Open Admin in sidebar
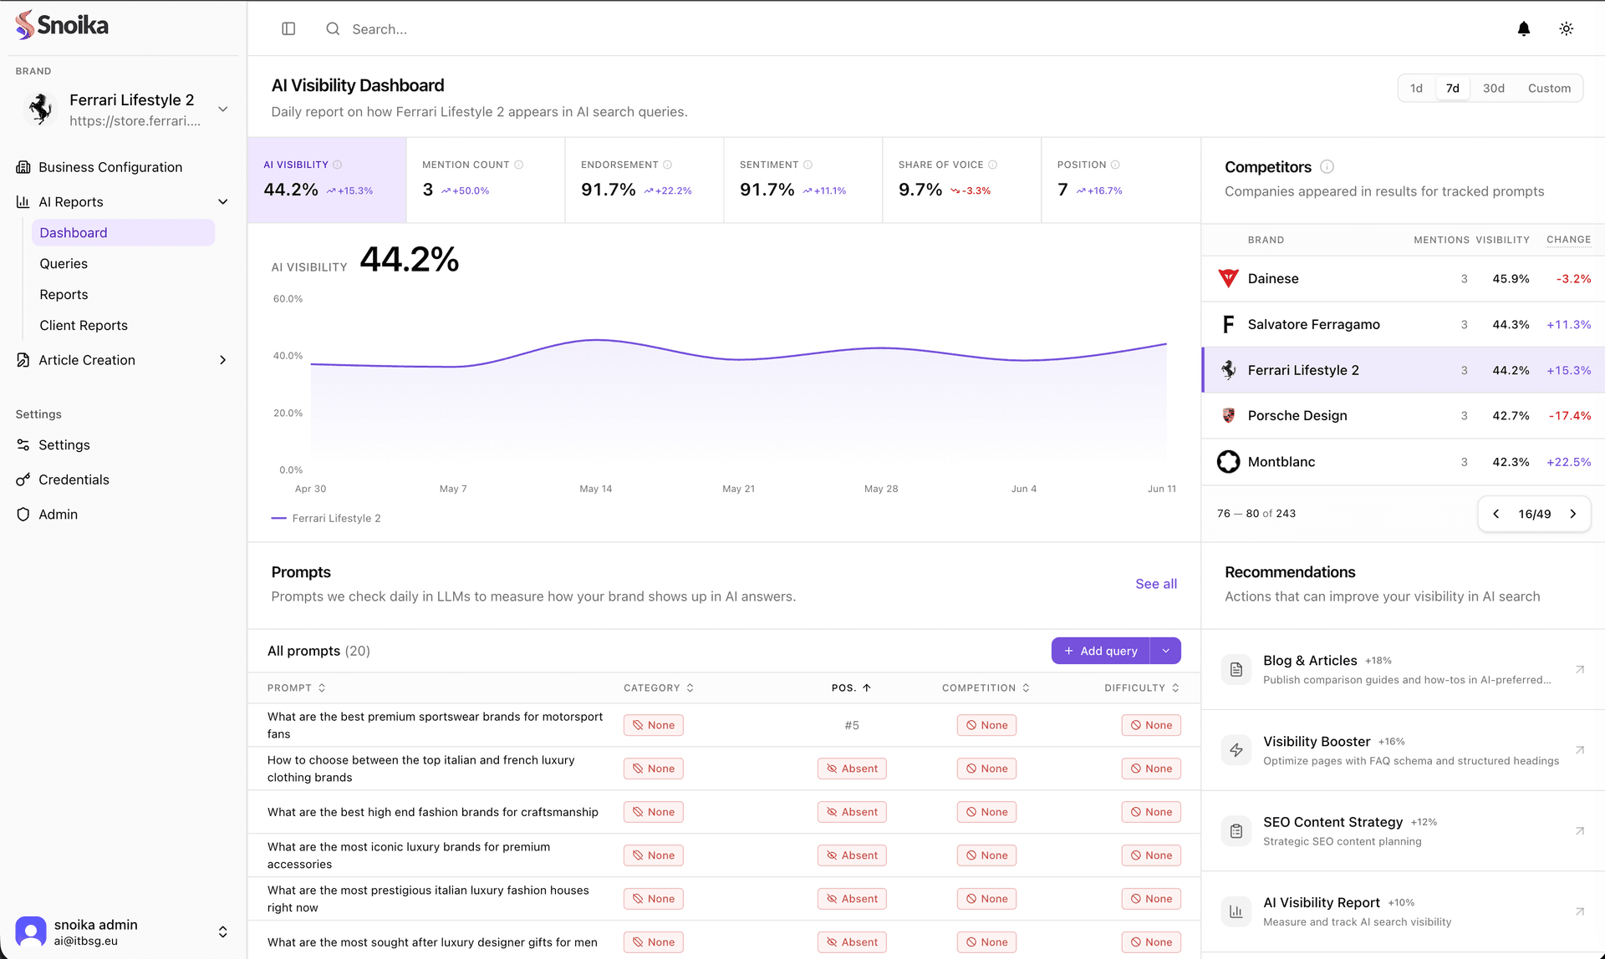 (58, 515)
